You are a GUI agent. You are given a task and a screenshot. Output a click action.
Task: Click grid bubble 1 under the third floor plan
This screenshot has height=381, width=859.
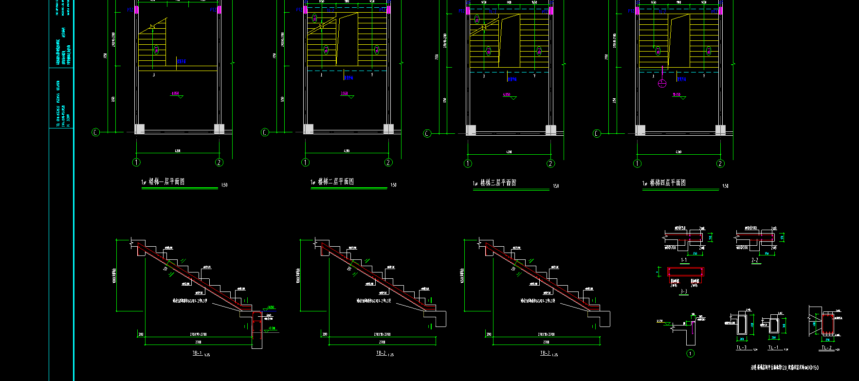pyautogui.click(x=468, y=163)
